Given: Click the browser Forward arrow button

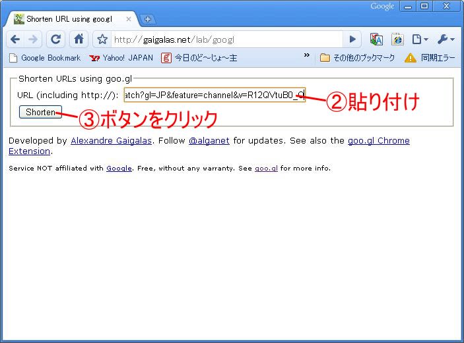Looking at the screenshot, I should pos(33,40).
